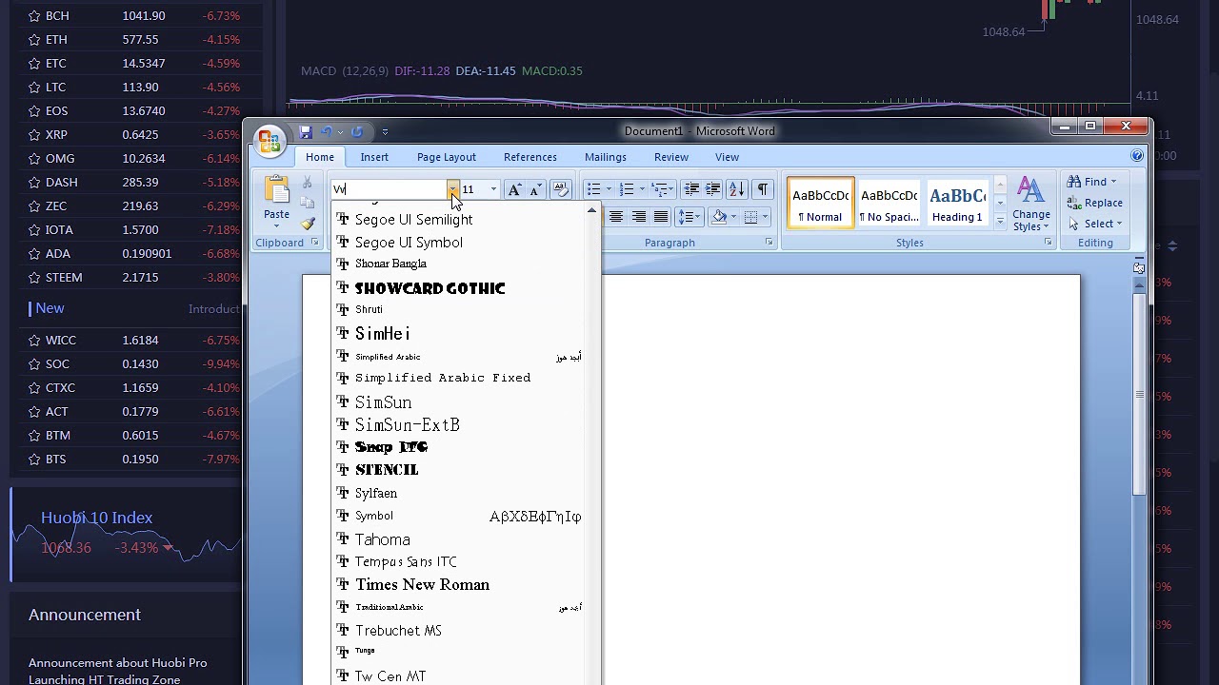Center-align the paragraph
1219x685 pixels.
(616, 217)
